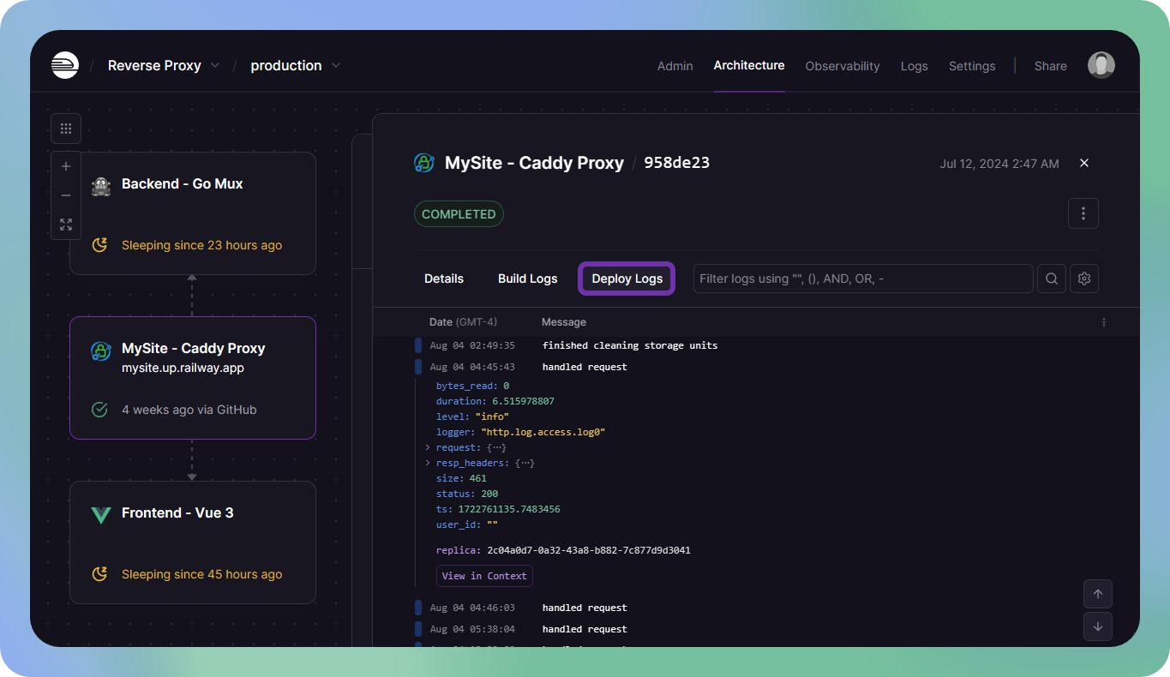Open the Logs tab in top navigation

click(915, 66)
